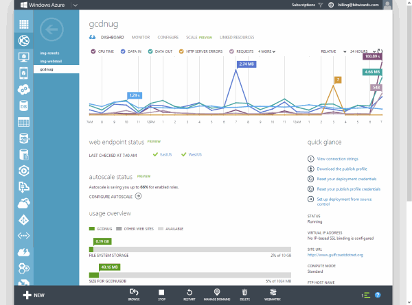
Task: Refresh chart with circular arrow icon
Action: coord(380,51)
